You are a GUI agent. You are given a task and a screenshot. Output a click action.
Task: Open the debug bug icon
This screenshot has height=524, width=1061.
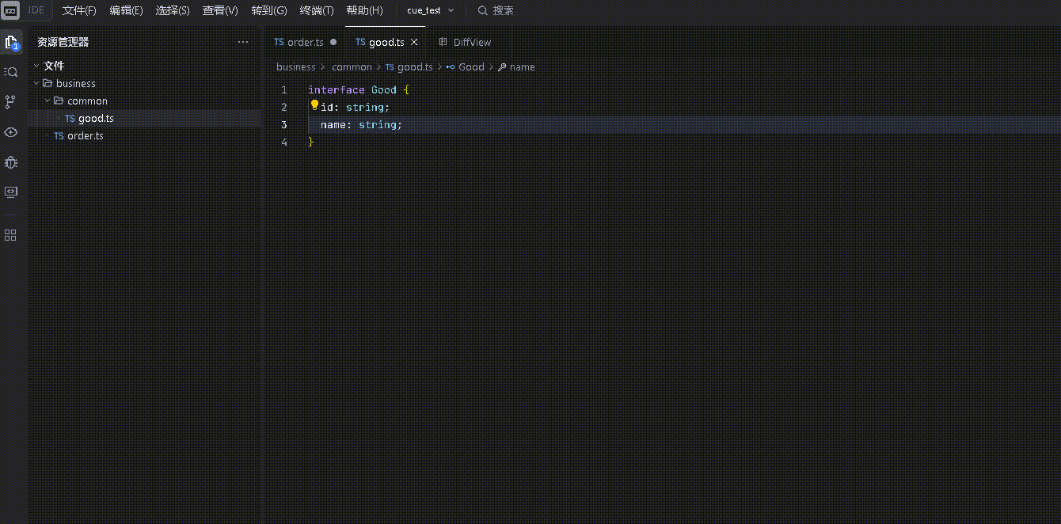tap(11, 162)
